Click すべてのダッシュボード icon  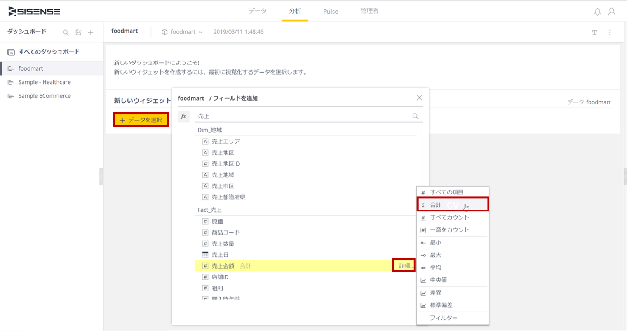11,52
